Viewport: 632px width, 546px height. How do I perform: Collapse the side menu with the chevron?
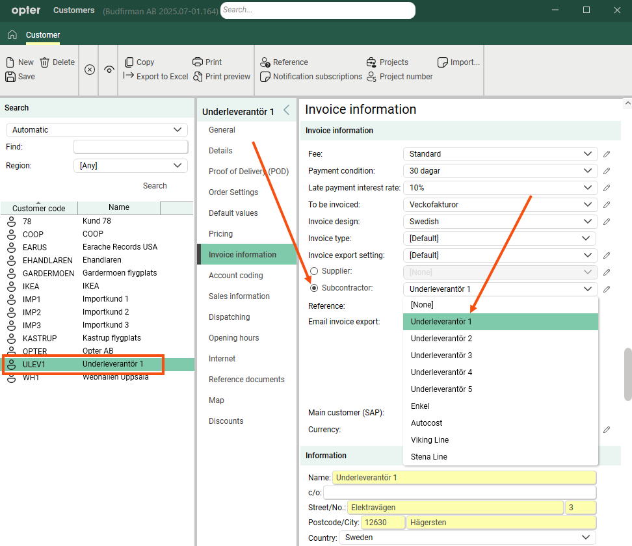(x=287, y=110)
